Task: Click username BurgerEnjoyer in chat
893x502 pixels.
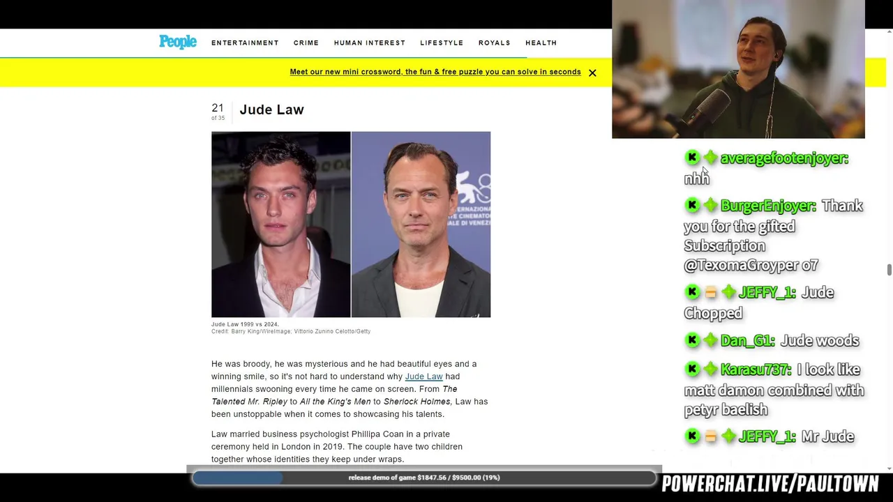Action: click(x=768, y=206)
